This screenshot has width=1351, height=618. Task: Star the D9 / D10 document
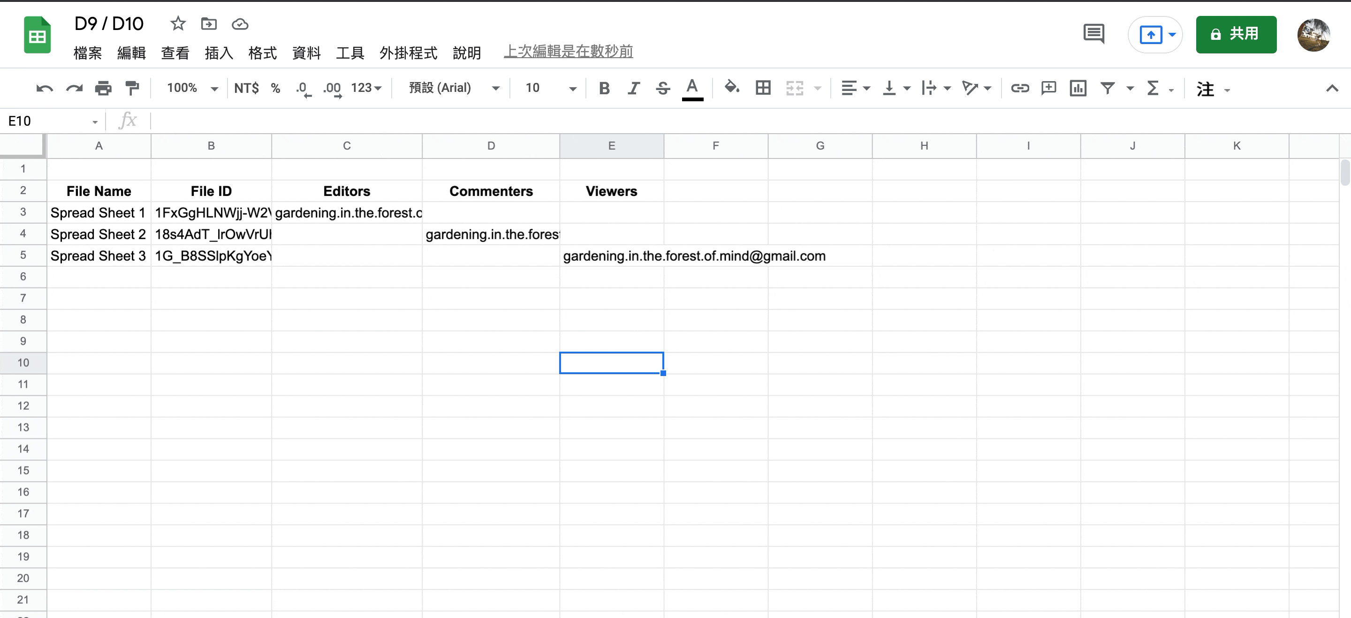pos(178,23)
